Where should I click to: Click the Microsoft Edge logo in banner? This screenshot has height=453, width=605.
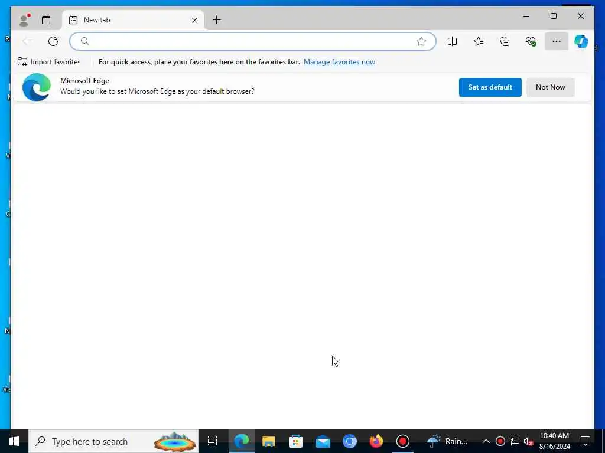coord(37,87)
